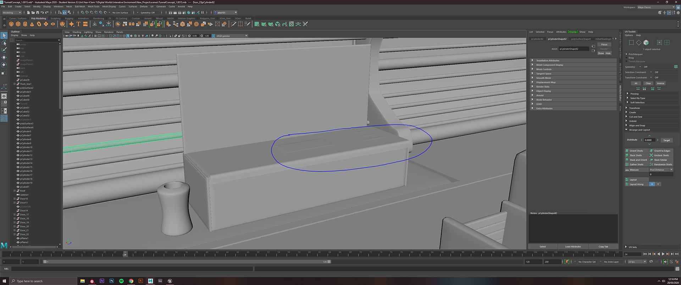Expand Smooth Mesh section

pos(573,78)
